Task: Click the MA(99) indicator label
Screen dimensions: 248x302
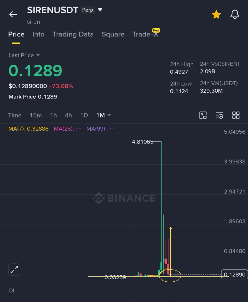Action: pos(100,129)
